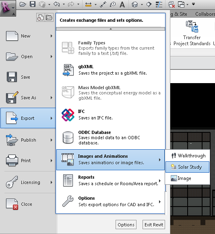Click the Switch Windows icon
The height and width of the screenshot is (234, 215).
click(x=181, y=4)
